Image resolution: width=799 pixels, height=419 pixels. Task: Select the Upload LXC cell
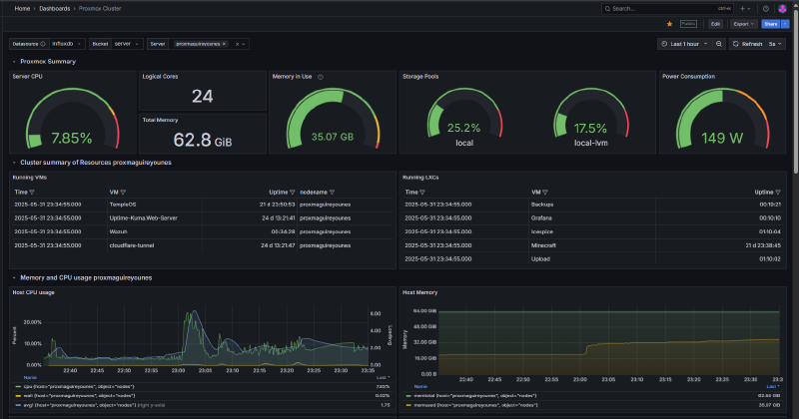[x=591, y=259]
